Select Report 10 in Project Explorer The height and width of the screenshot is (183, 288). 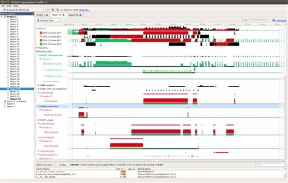coord(14,39)
